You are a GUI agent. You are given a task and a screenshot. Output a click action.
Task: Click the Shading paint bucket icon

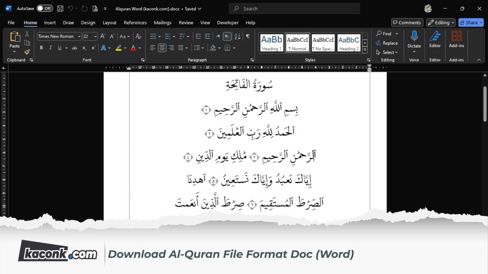point(213,48)
